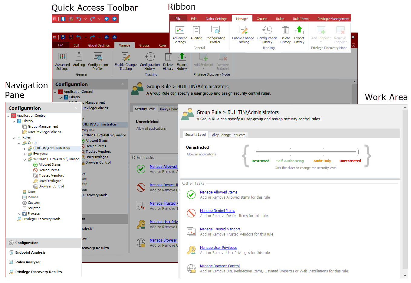Open Endpoint Analysis in Navigation Pane callout
Image resolution: width=411 pixels, height=283 pixels.
click(x=30, y=252)
